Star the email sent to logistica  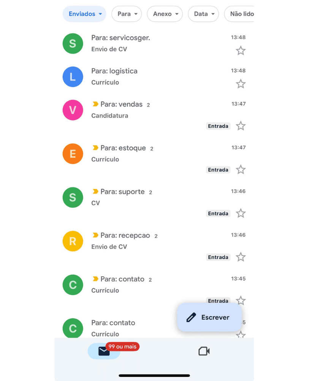click(x=241, y=84)
